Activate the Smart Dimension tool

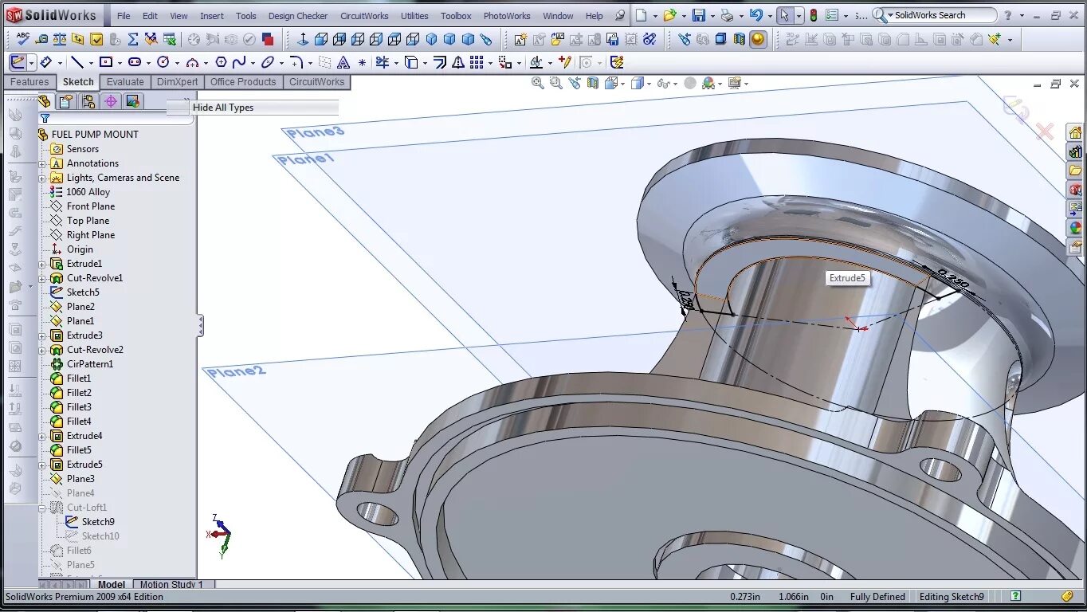point(45,62)
